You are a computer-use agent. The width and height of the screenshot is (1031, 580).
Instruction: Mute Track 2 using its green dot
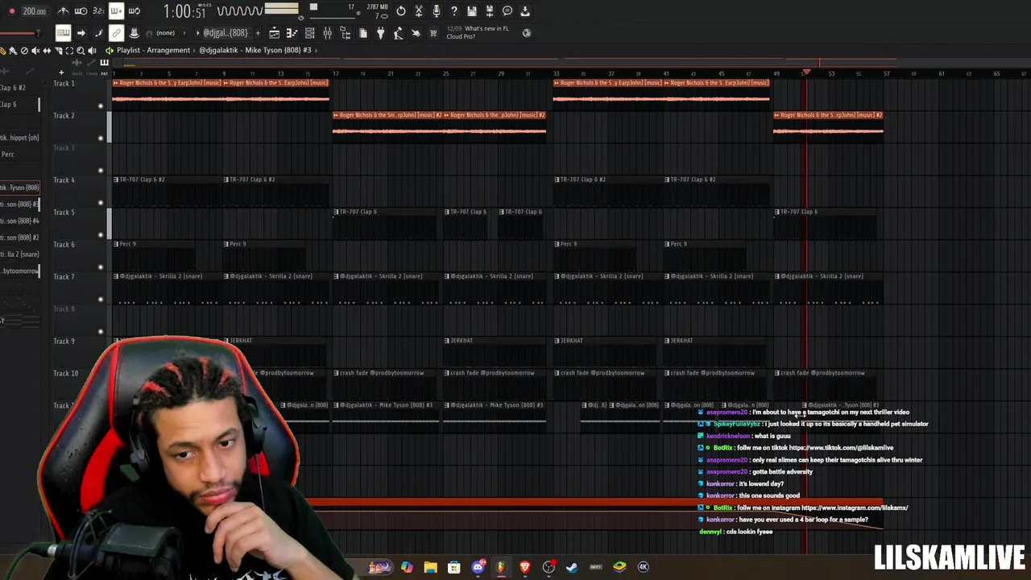pos(101,138)
